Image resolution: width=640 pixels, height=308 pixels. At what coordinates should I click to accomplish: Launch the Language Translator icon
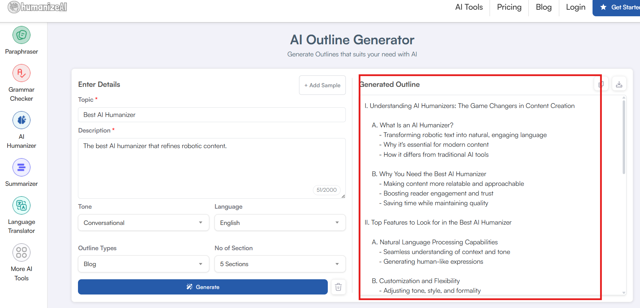[21, 206]
